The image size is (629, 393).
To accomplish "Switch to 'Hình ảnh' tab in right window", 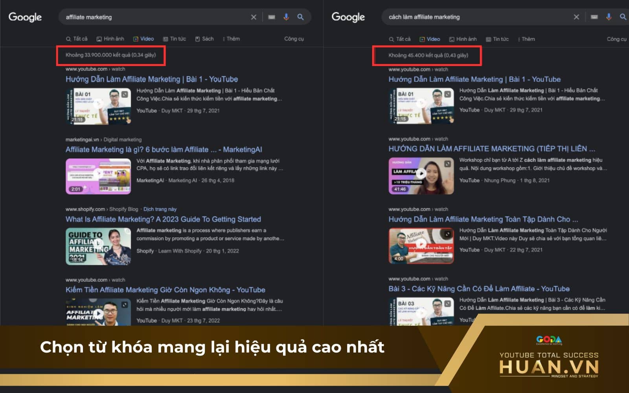I will click(463, 39).
